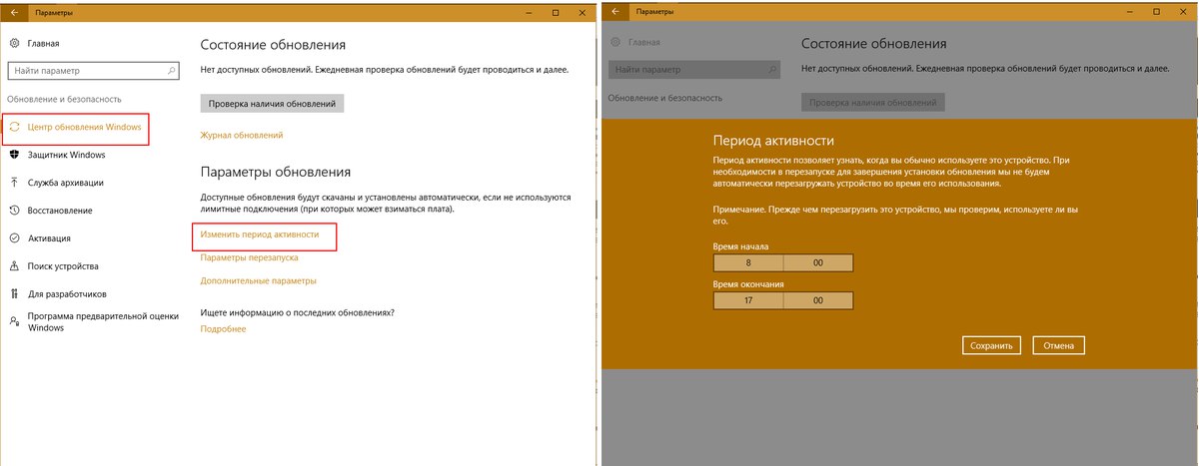The image size is (1199, 466).
Task: Open Восстановление section
Action: [x=60, y=211]
